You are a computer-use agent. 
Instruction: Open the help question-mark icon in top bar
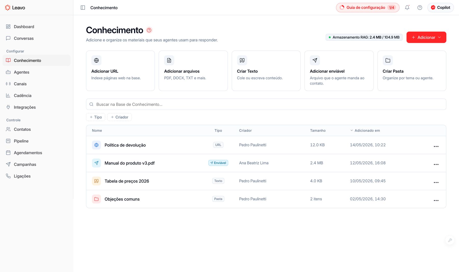[x=420, y=8]
